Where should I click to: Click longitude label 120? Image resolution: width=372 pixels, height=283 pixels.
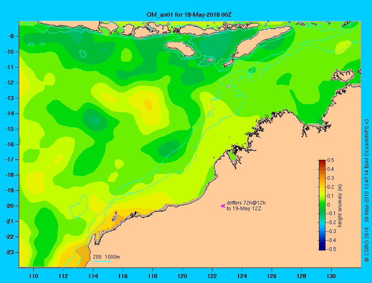click(x=182, y=276)
